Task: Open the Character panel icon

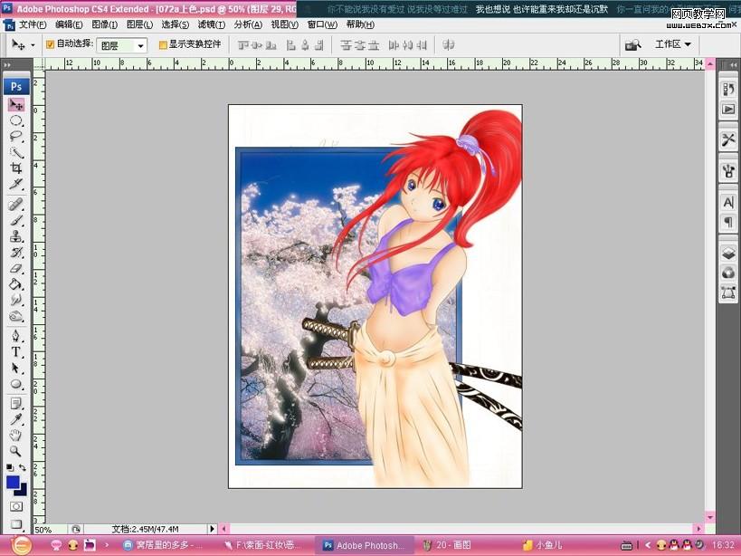Action: [728, 202]
